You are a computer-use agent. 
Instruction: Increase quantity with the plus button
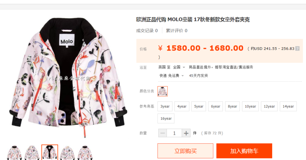186,133
